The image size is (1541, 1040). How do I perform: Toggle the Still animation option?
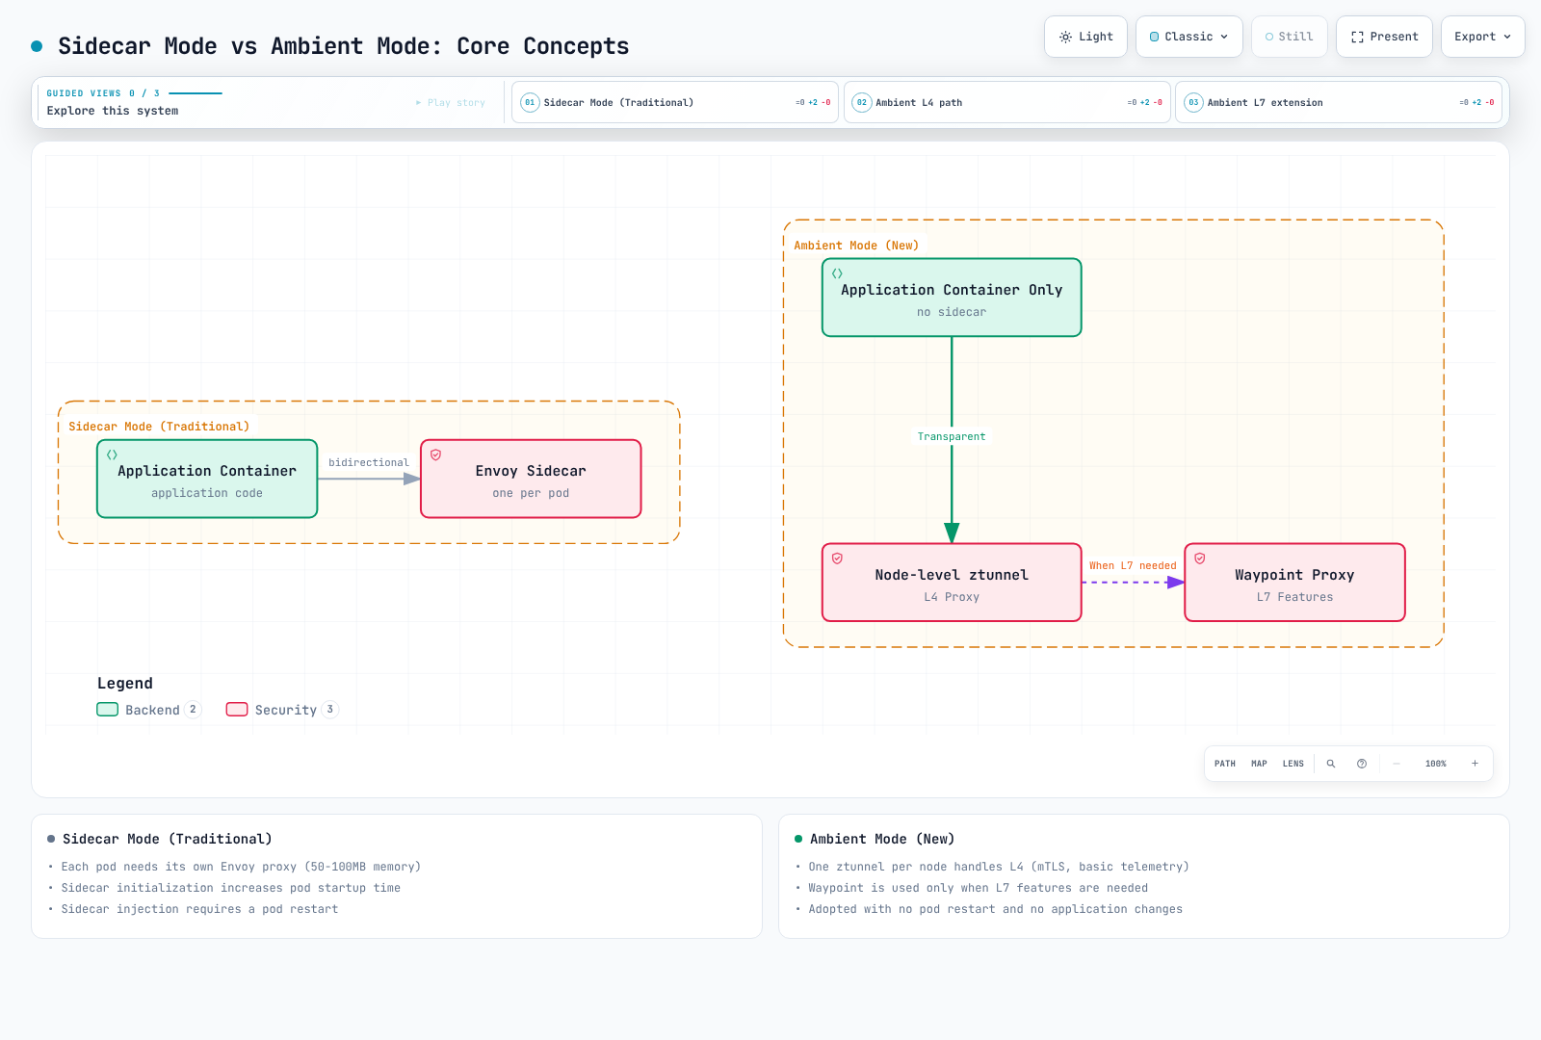coord(1289,37)
